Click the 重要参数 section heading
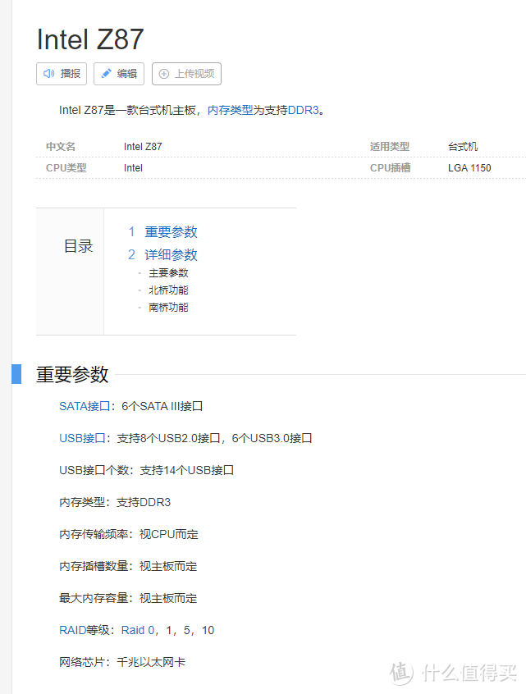Screen dimensions: 526x694 (72, 374)
